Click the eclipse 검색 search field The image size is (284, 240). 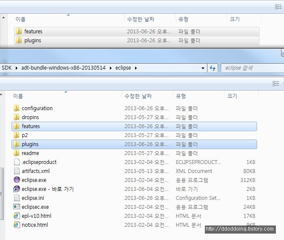pos(252,68)
